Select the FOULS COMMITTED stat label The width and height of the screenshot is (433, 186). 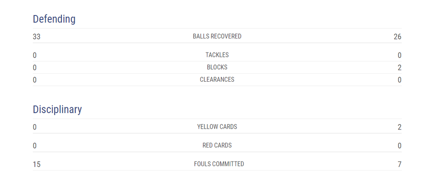(x=219, y=164)
